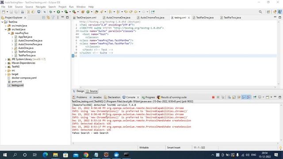Screen dimensions: 283x159
Task: Open the Window menu
Action: [x=81, y=7]
